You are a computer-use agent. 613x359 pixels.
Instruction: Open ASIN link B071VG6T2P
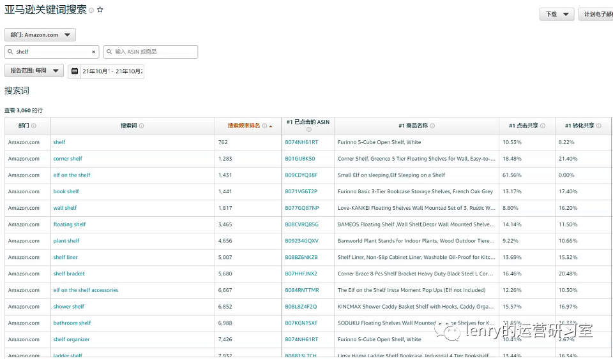[x=301, y=191]
